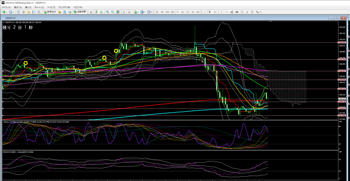Show the Market Watch panel
The width and height of the screenshot is (350, 181).
[x=18, y=12]
